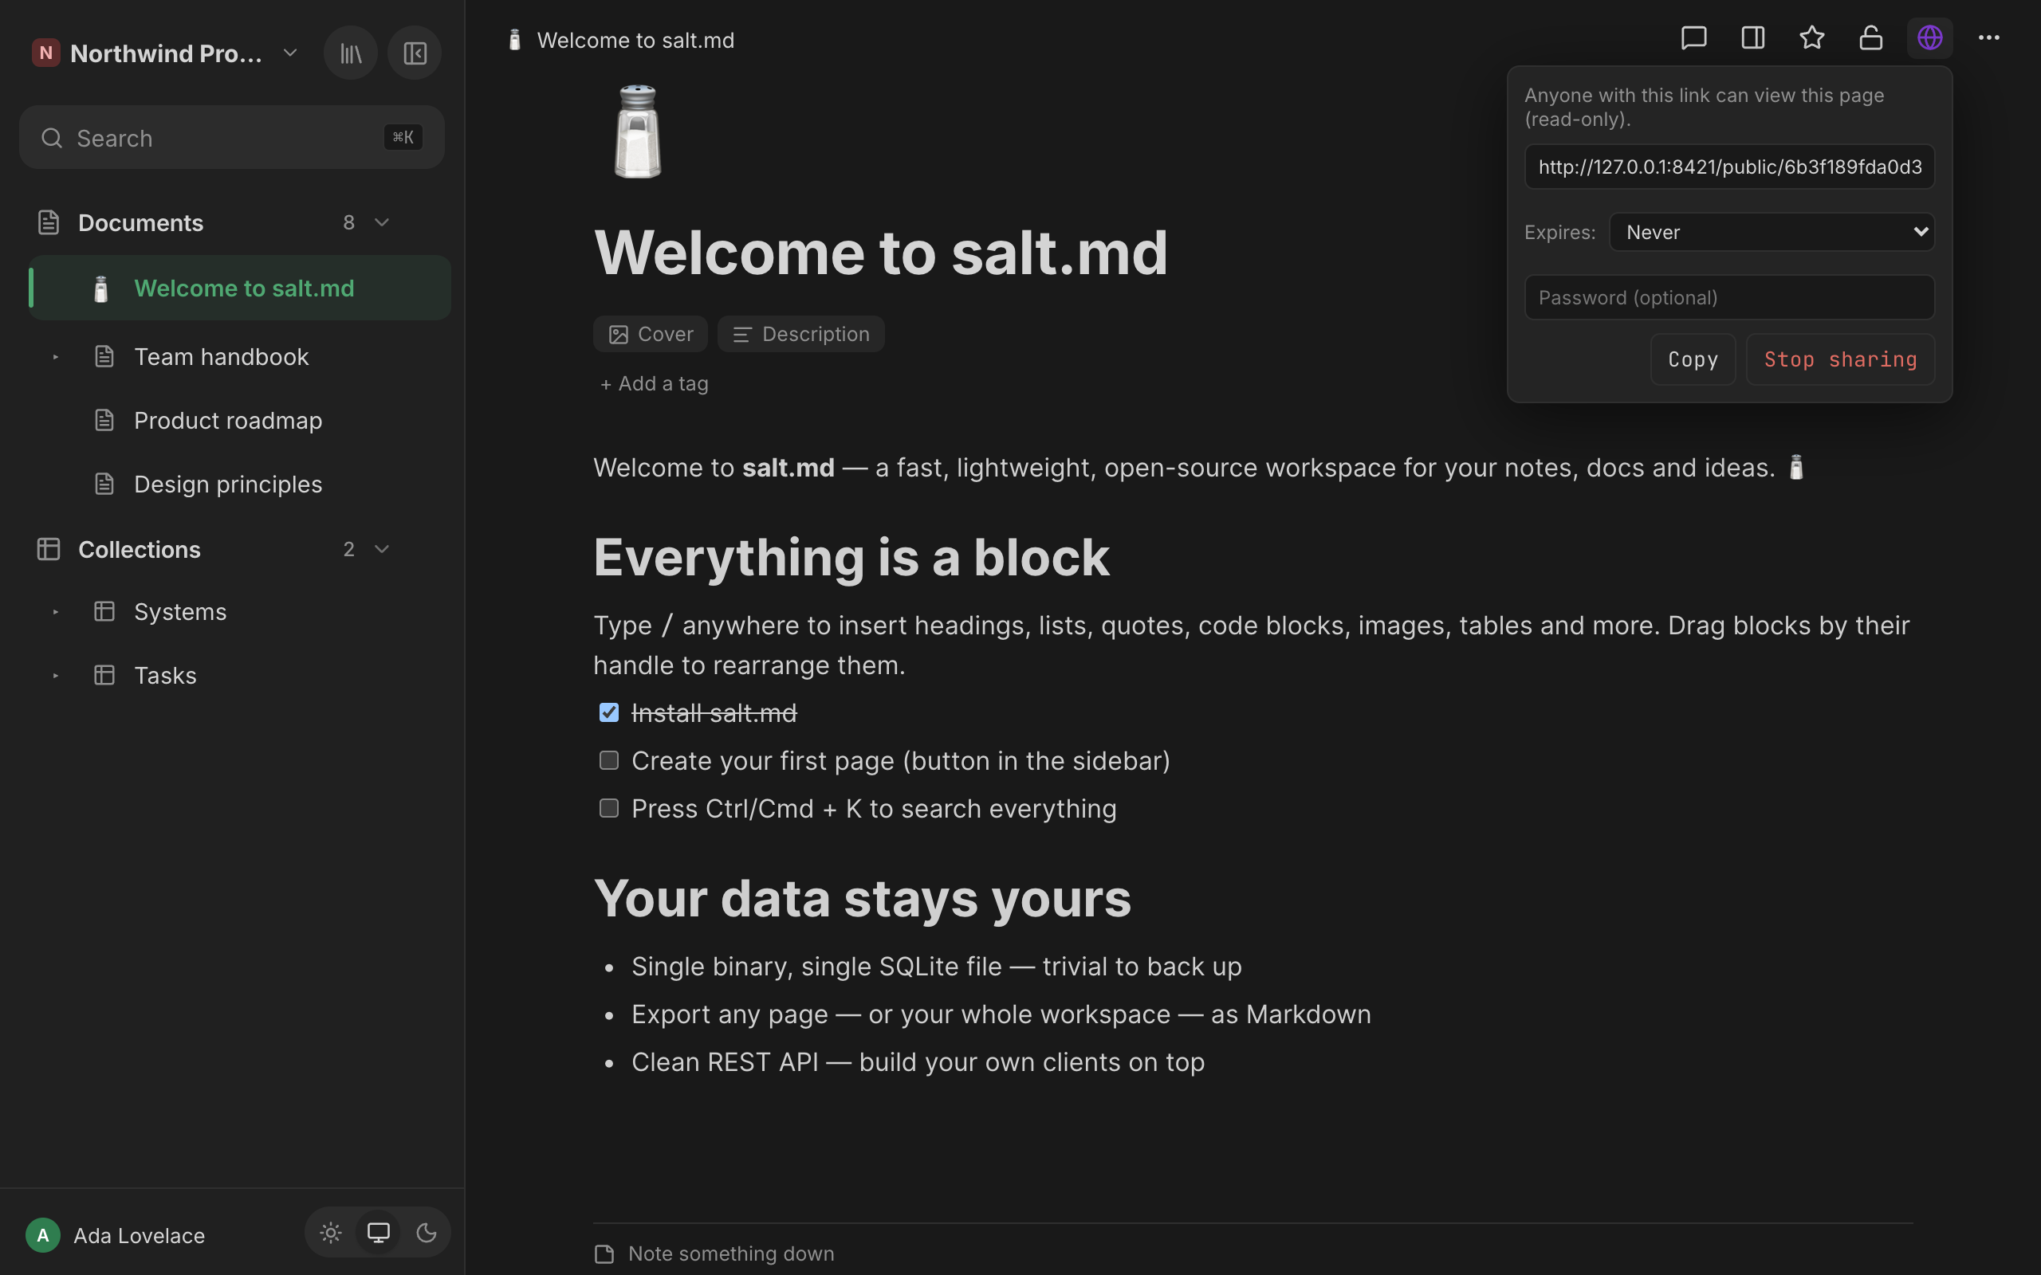This screenshot has width=2041, height=1275.
Task: Click Stop sharing button
Action: (x=1840, y=359)
